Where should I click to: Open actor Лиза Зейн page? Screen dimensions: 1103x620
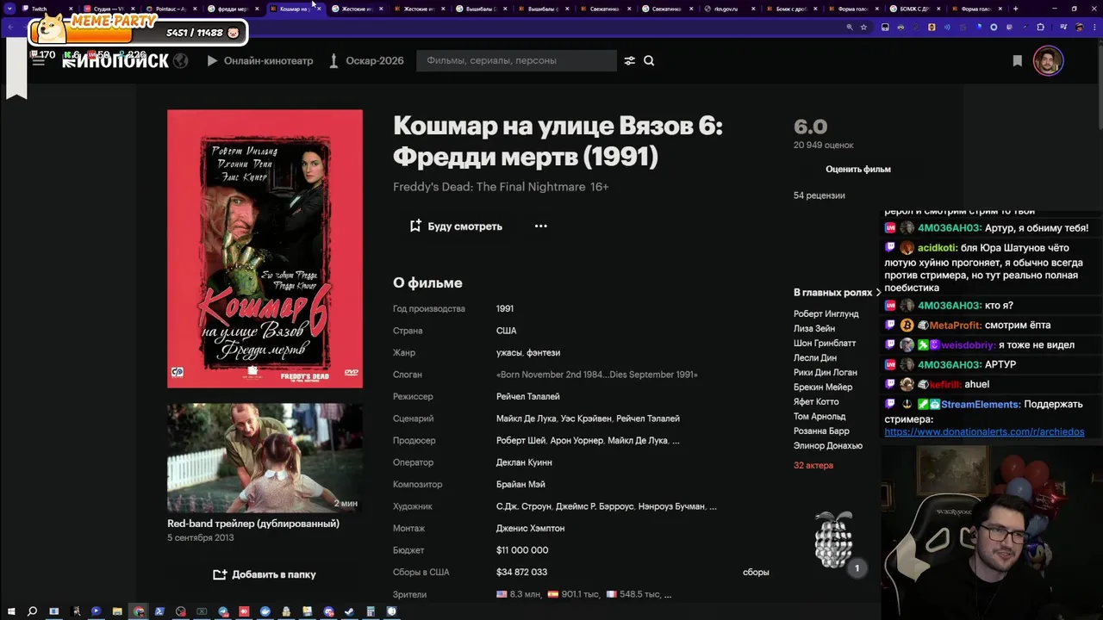[x=814, y=329]
